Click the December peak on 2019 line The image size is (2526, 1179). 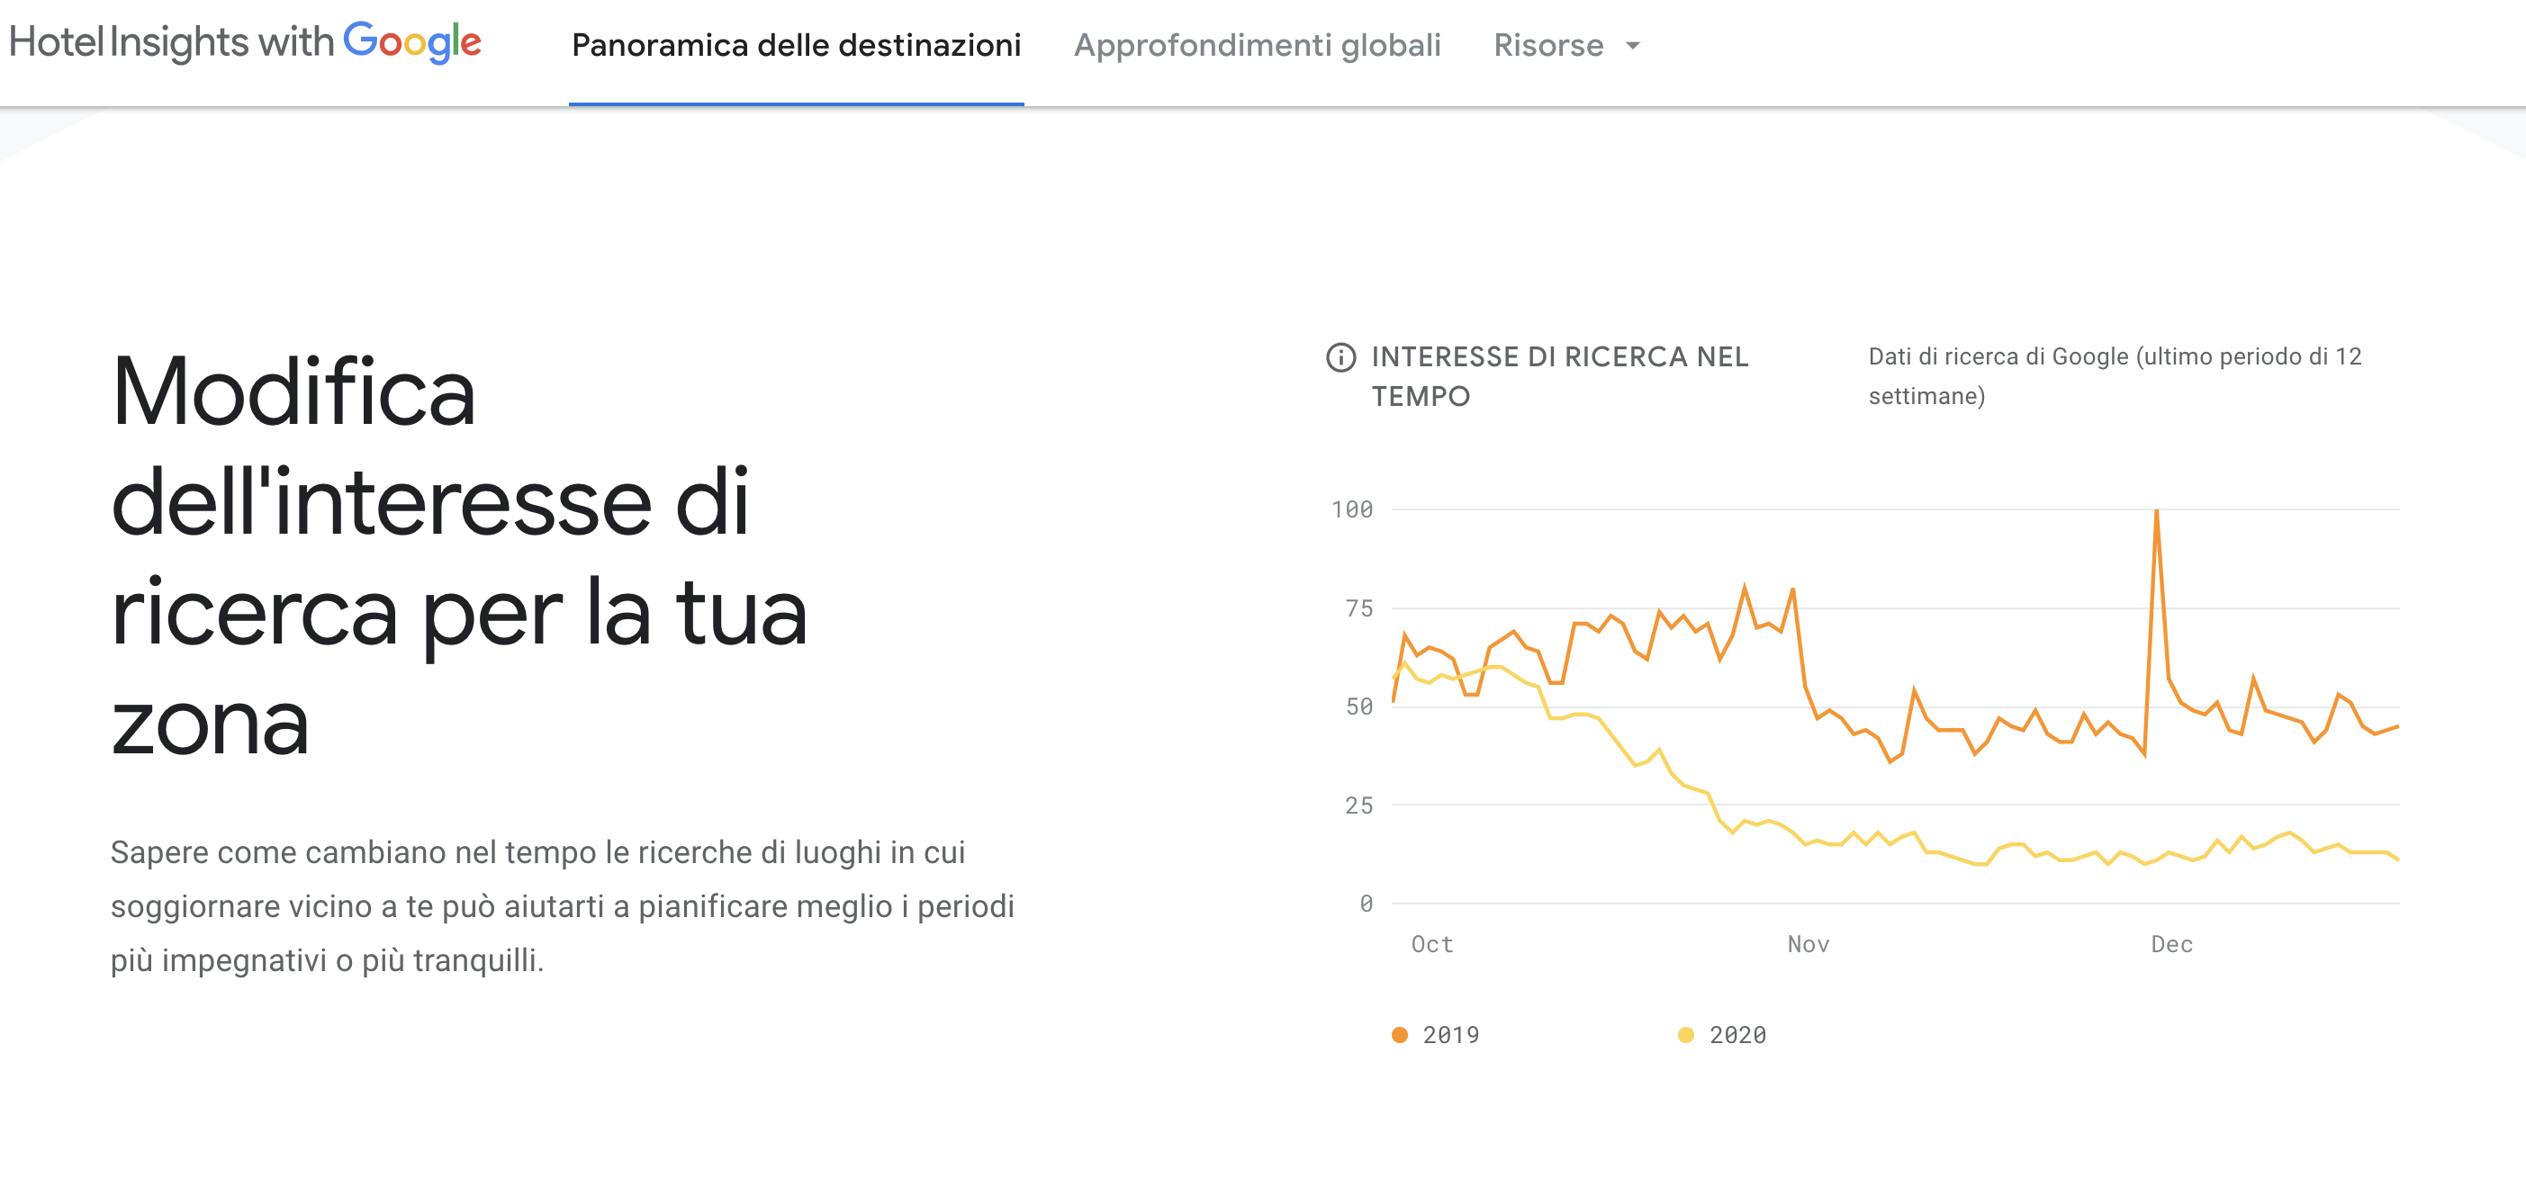2155,510
